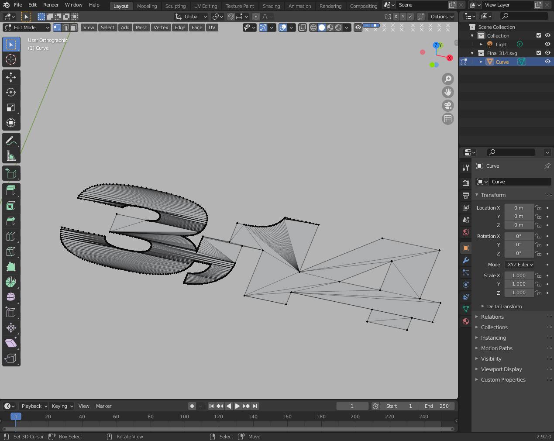The height and width of the screenshot is (441, 554).
Task: Hide the Curve object in outliner
Action: click(547, 62)
